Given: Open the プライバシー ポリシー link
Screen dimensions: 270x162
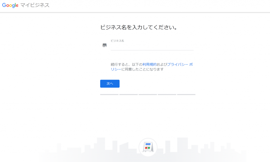Looking at the screenshot, I should point(152,67).
